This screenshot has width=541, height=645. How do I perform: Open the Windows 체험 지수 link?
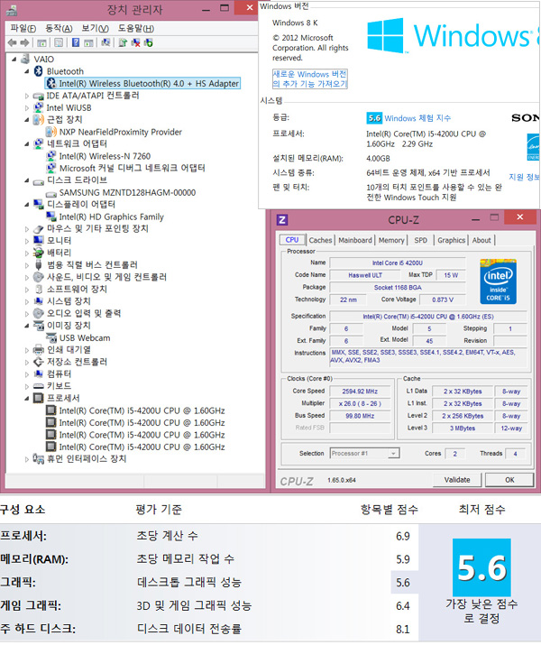click(x=417, y=118)
